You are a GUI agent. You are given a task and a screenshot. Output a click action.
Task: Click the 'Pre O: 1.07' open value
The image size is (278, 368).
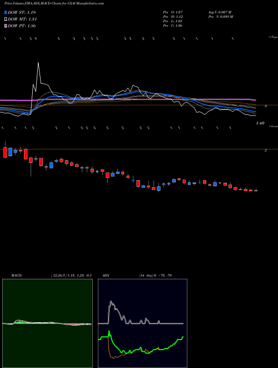pyautogui.click(x=173, y=12)
